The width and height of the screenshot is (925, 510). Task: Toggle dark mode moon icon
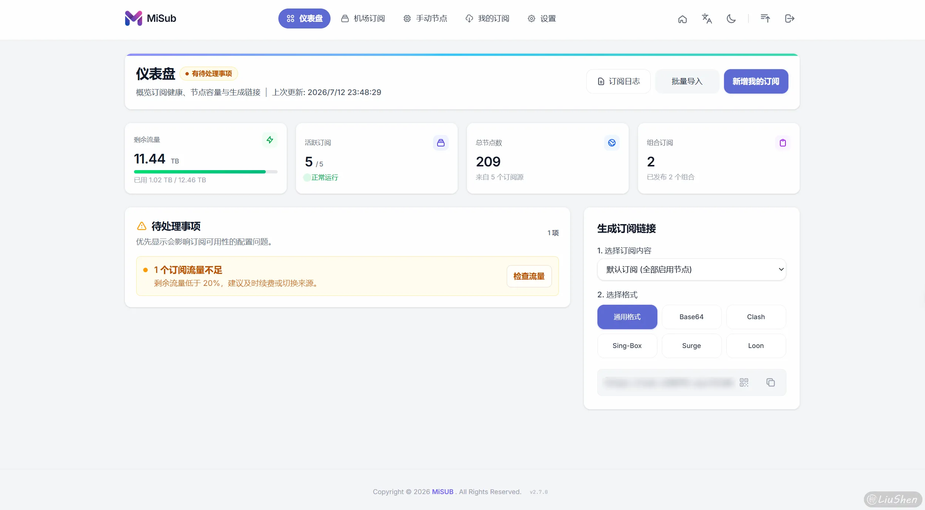(x=731, y=19)
